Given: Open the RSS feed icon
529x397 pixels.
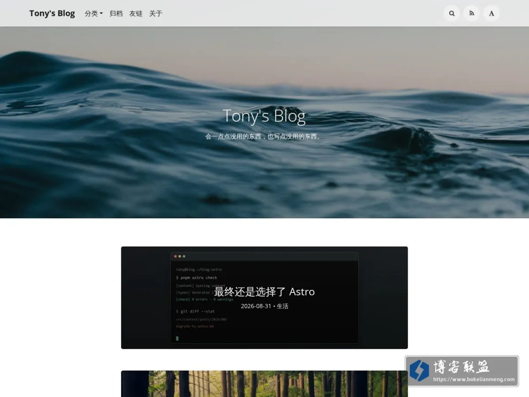Looking at the screenshot, I should [472, 13].
